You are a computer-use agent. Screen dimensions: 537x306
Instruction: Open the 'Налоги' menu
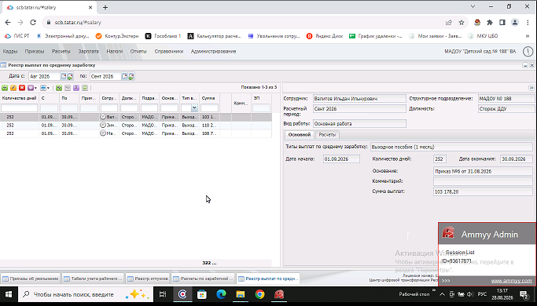click(x=114, y=51)
